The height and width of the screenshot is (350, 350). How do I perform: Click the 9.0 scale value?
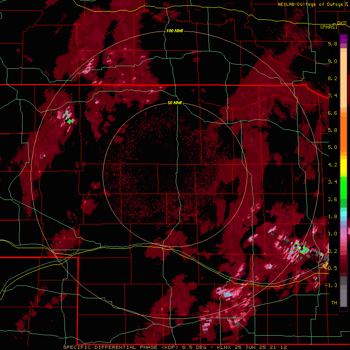(332, 61)
